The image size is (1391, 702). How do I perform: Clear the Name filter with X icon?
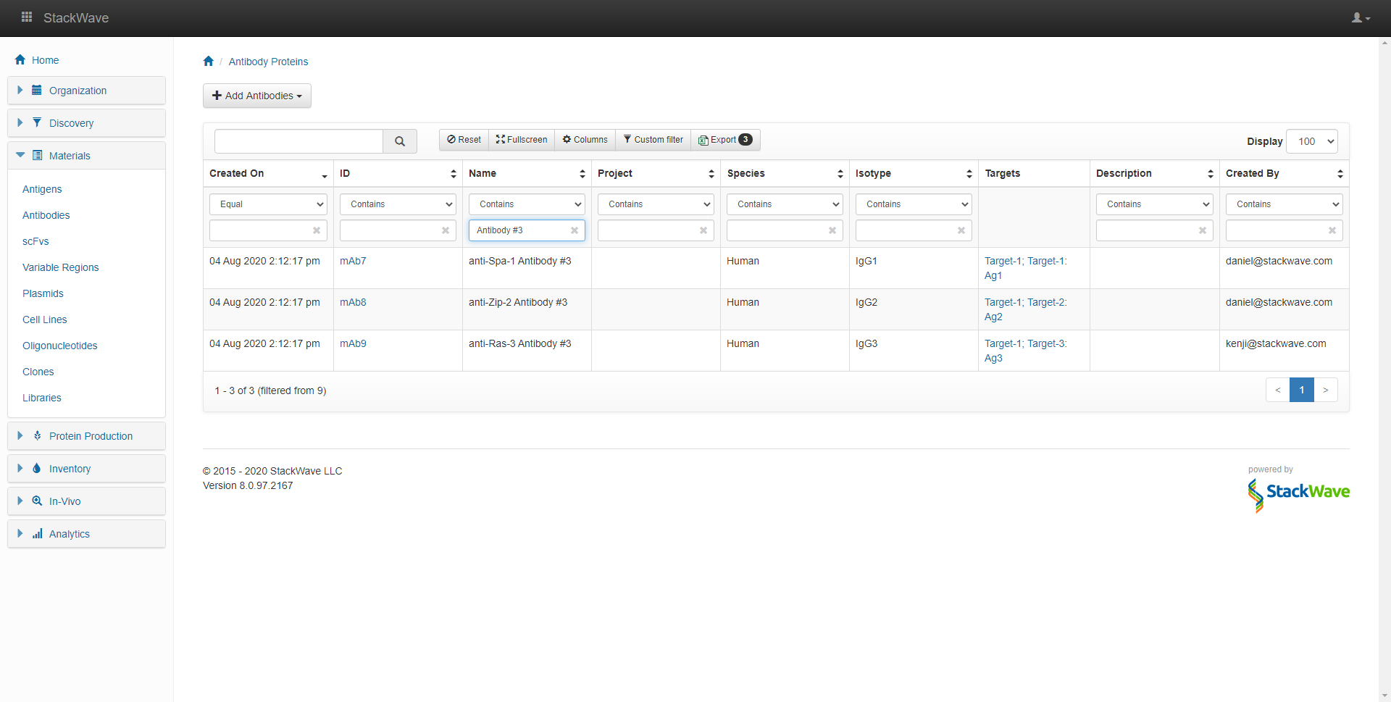[x=575, y=230]
